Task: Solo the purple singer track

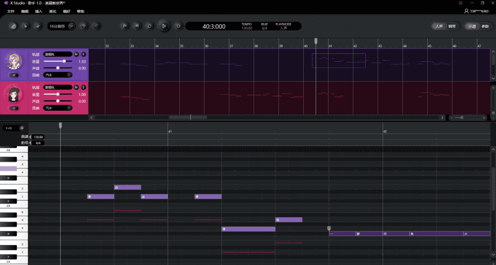Action: [x=84, y=54]
